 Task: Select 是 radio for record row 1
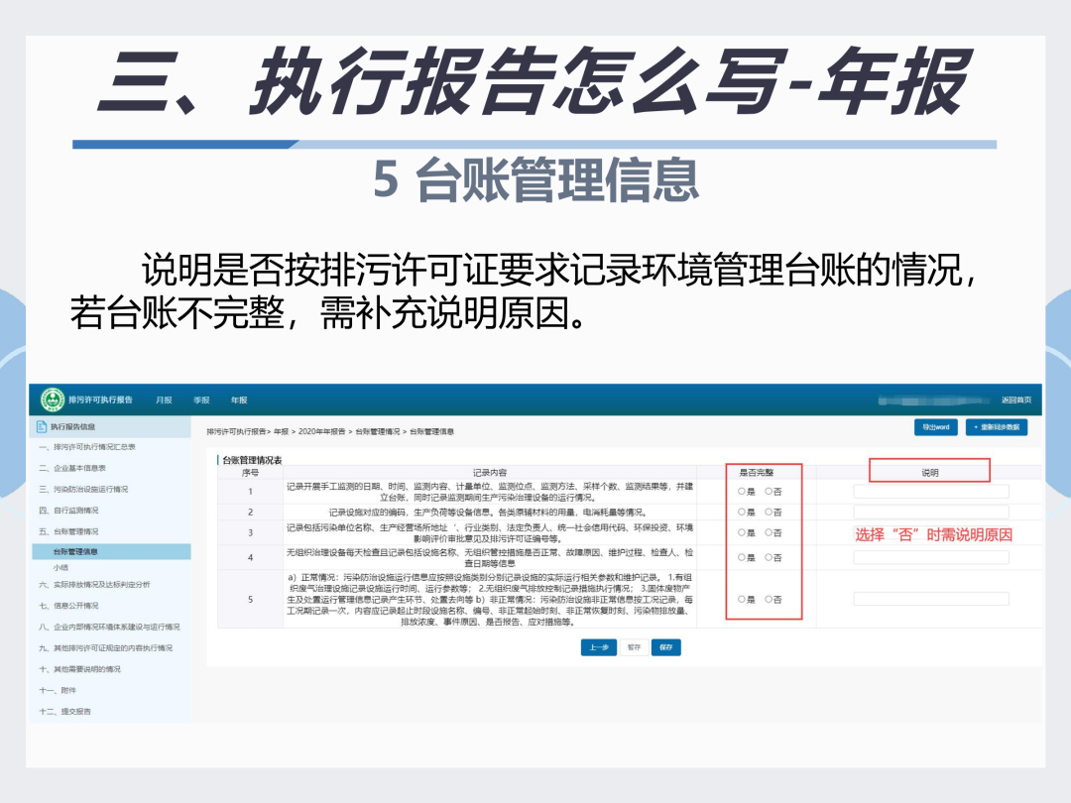pos(741,491)
